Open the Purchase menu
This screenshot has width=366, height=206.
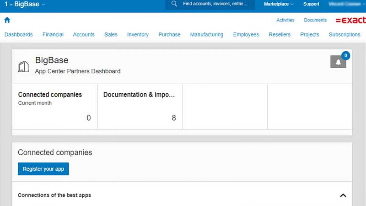[170, 34]
